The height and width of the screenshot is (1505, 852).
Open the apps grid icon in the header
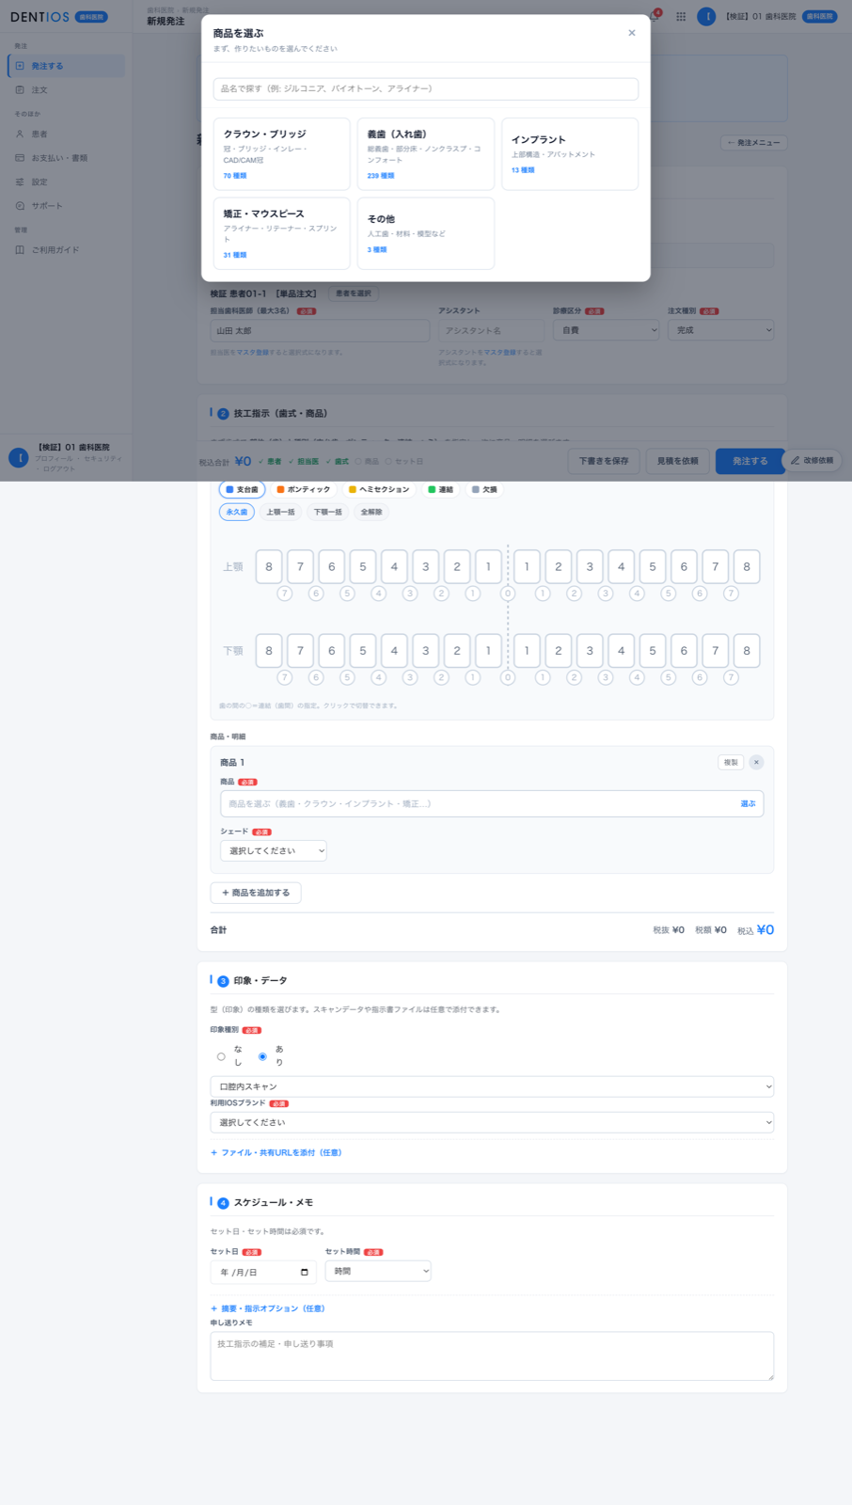(x=681, y=16)
